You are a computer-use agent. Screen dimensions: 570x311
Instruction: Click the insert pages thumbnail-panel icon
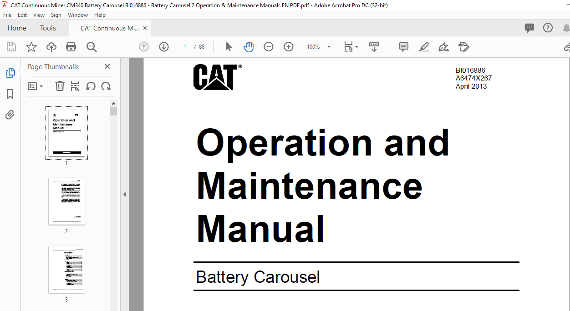pyautogui.click(x=75, y=86)
